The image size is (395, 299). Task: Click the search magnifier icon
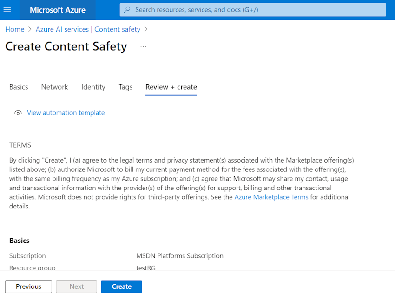click(x=126, y=9)
